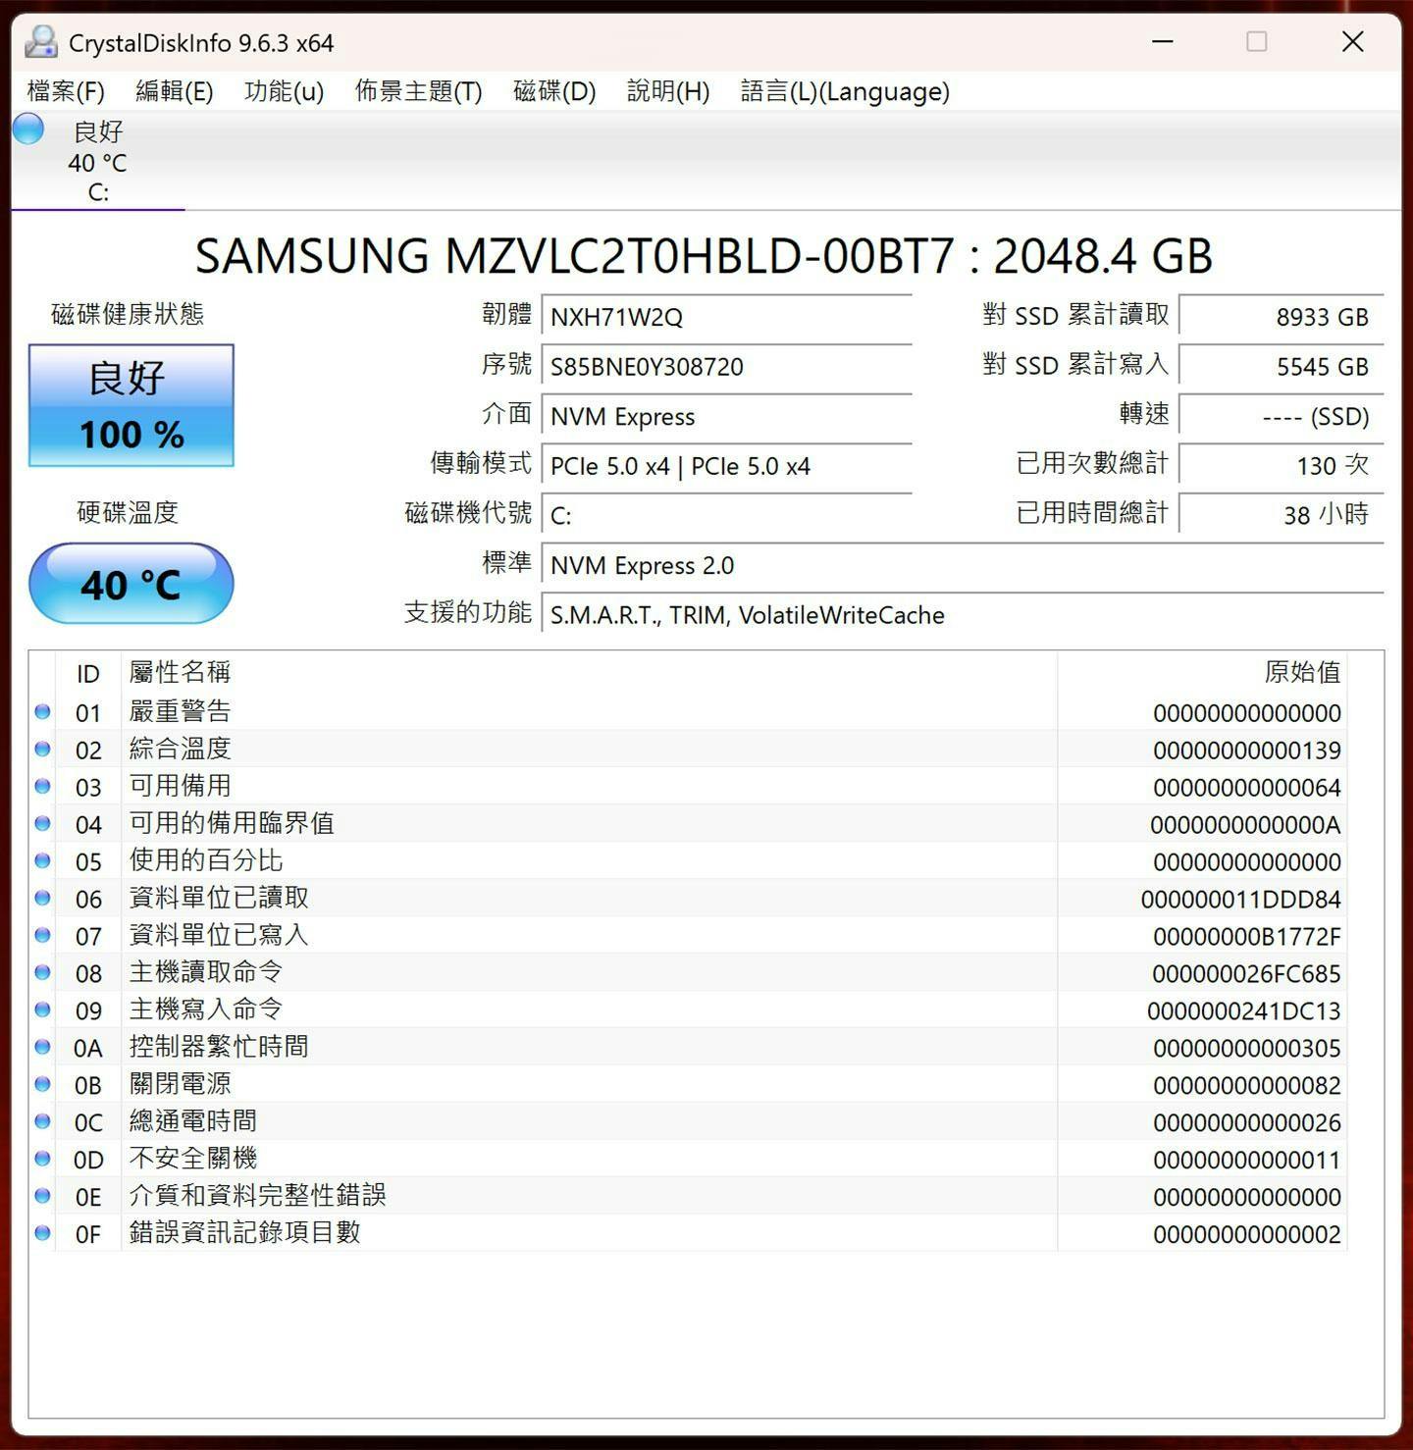Open the 語言(L)(Language) menu
1413x1450 pixels.
pyautogui.click(x=845, y=91)
